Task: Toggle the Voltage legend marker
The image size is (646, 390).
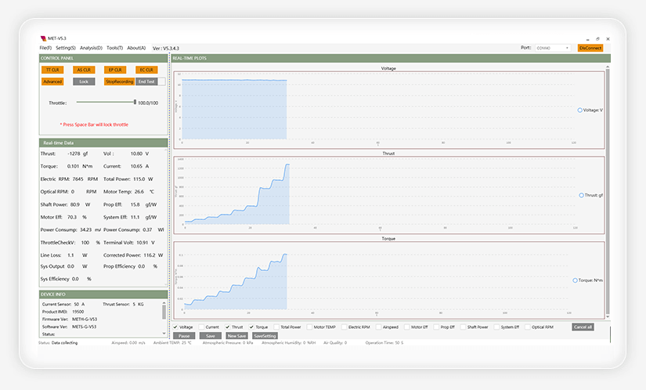Action: click(x=579, y=110)
